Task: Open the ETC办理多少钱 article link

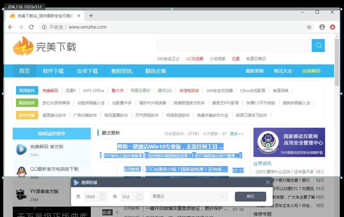Action: click(x=186, y=169)
